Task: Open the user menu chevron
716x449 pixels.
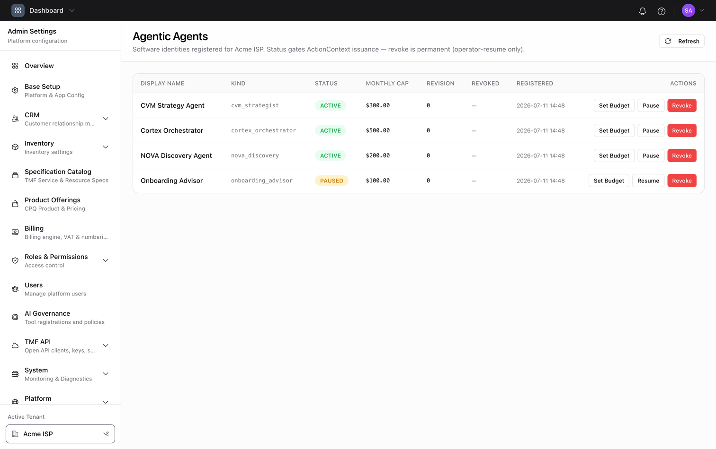Action: point(702,10)
